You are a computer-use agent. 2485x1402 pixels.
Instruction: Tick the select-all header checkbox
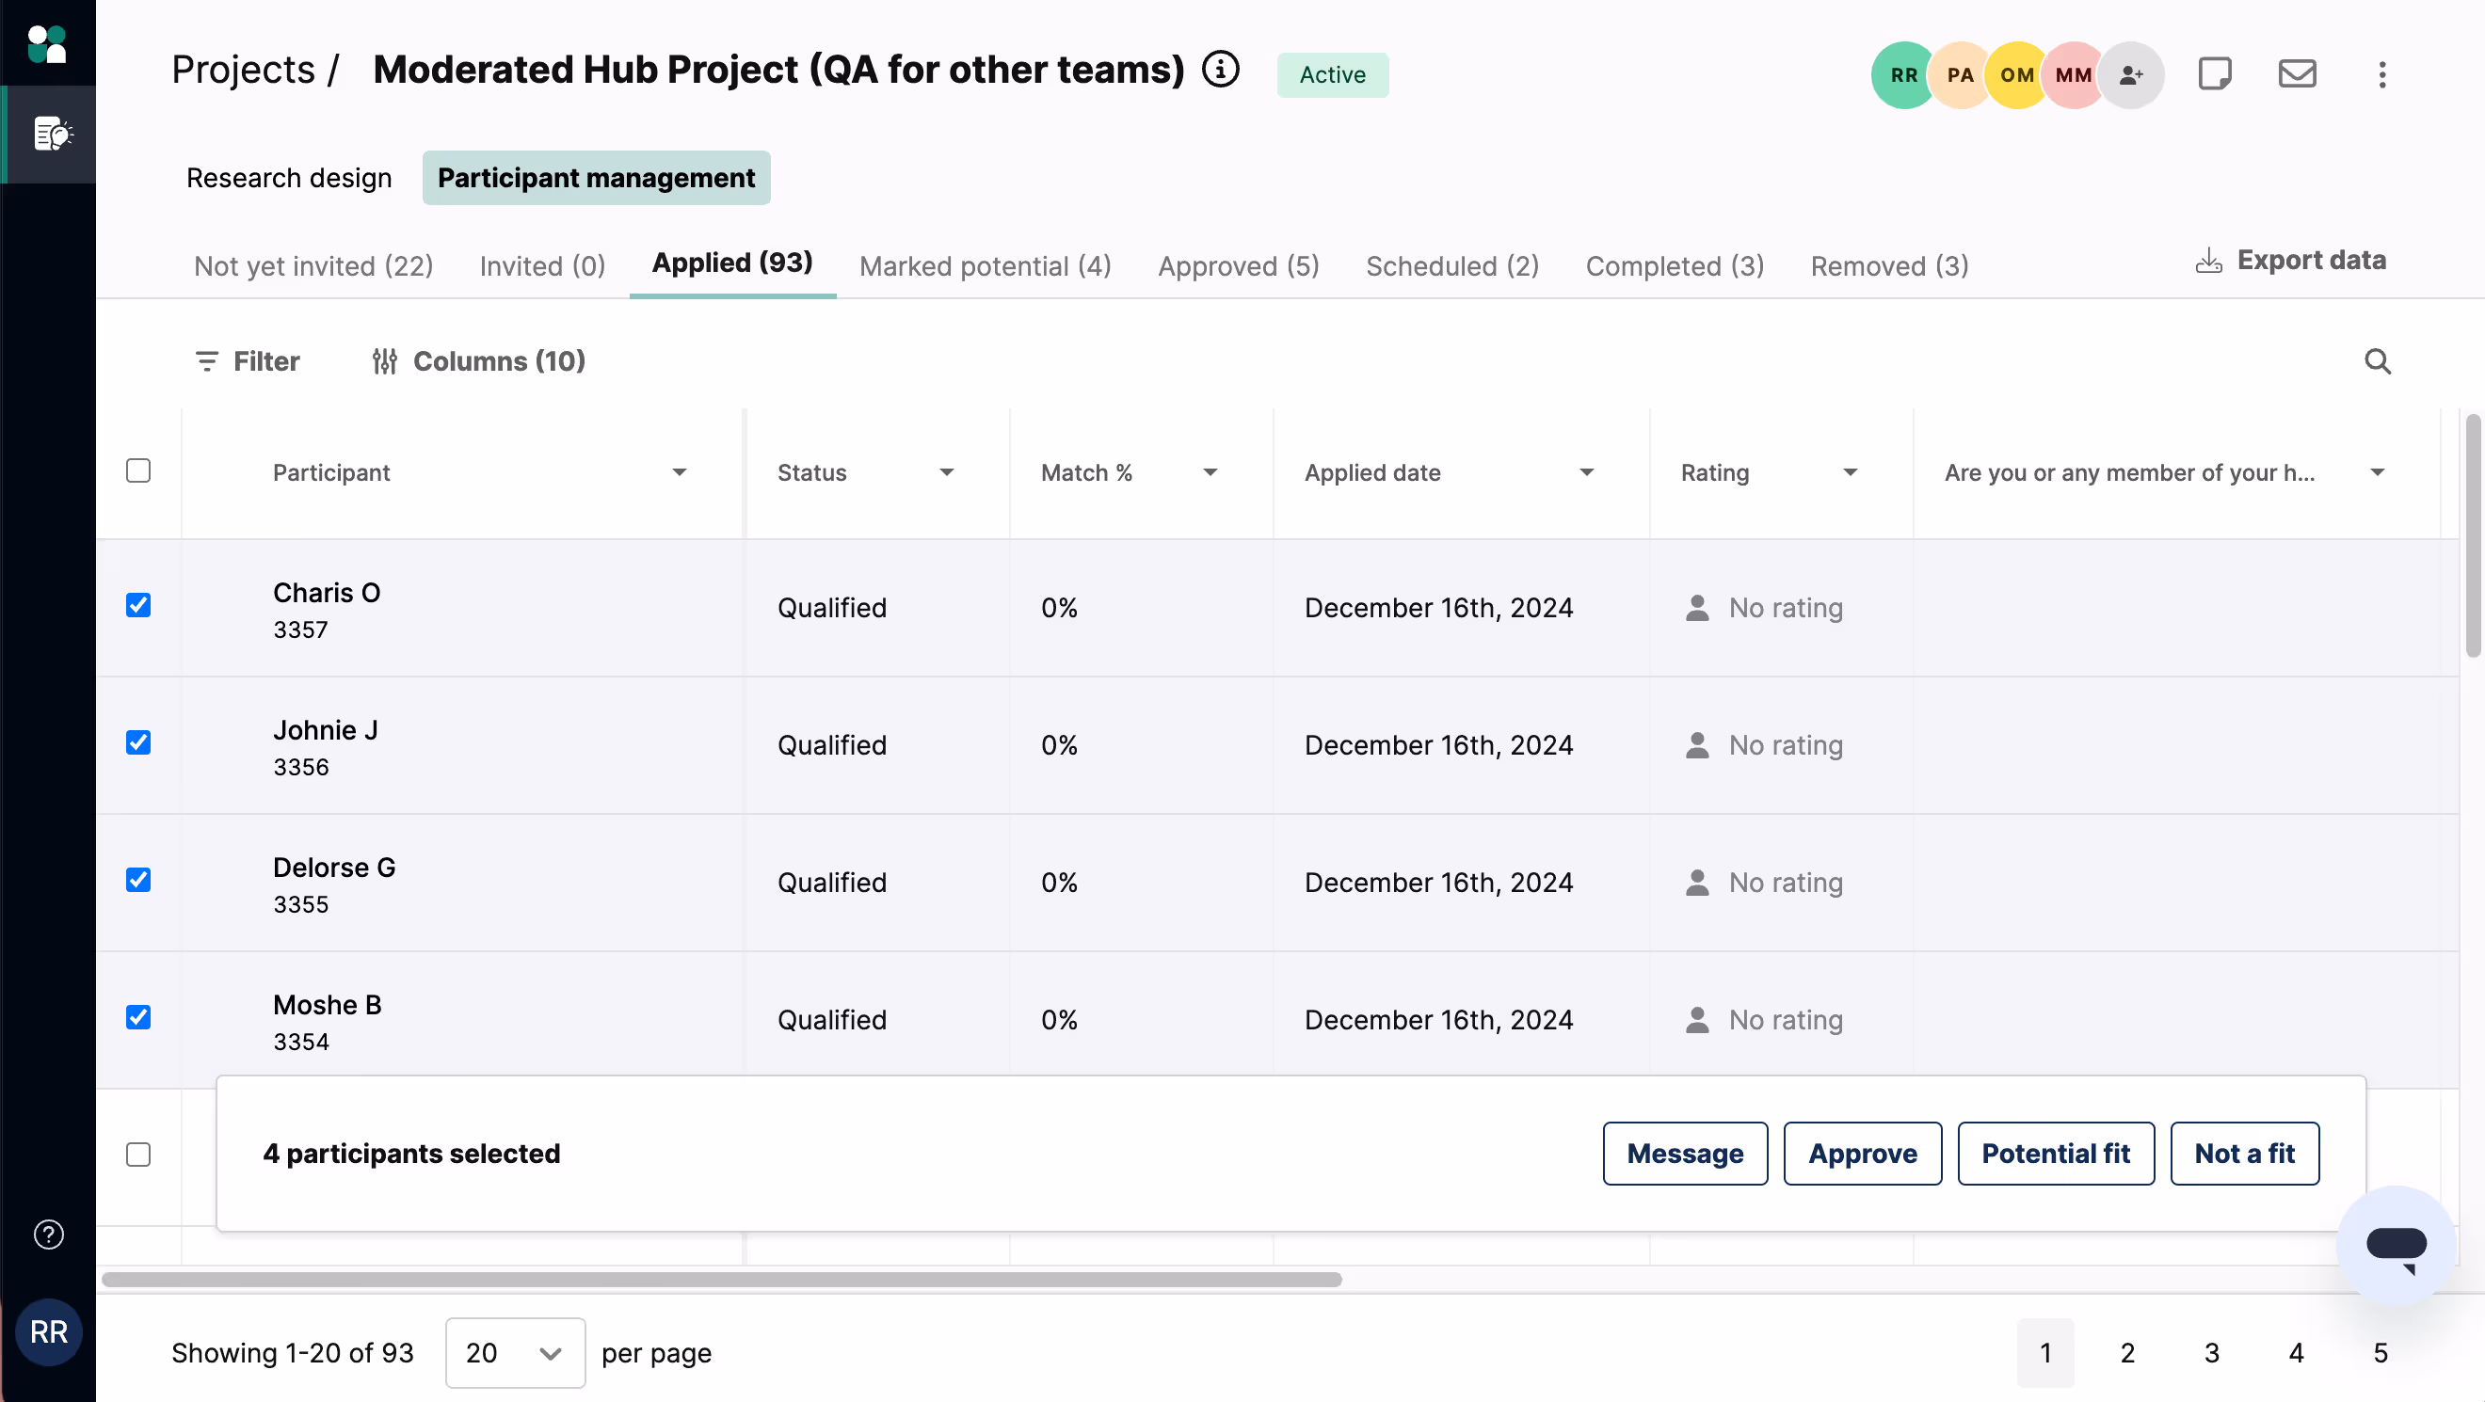coord(139,470)
